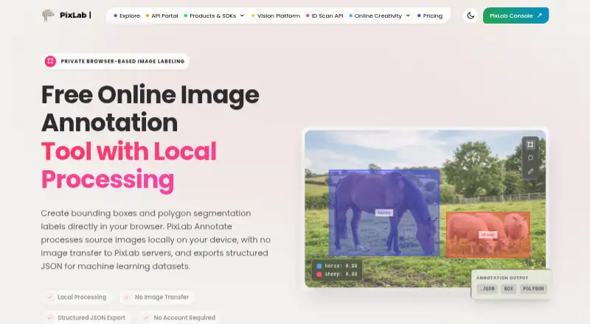Select the pencil tool icon in preview
590x324 pixels.
pyautogui.click(x=530, y=172)
